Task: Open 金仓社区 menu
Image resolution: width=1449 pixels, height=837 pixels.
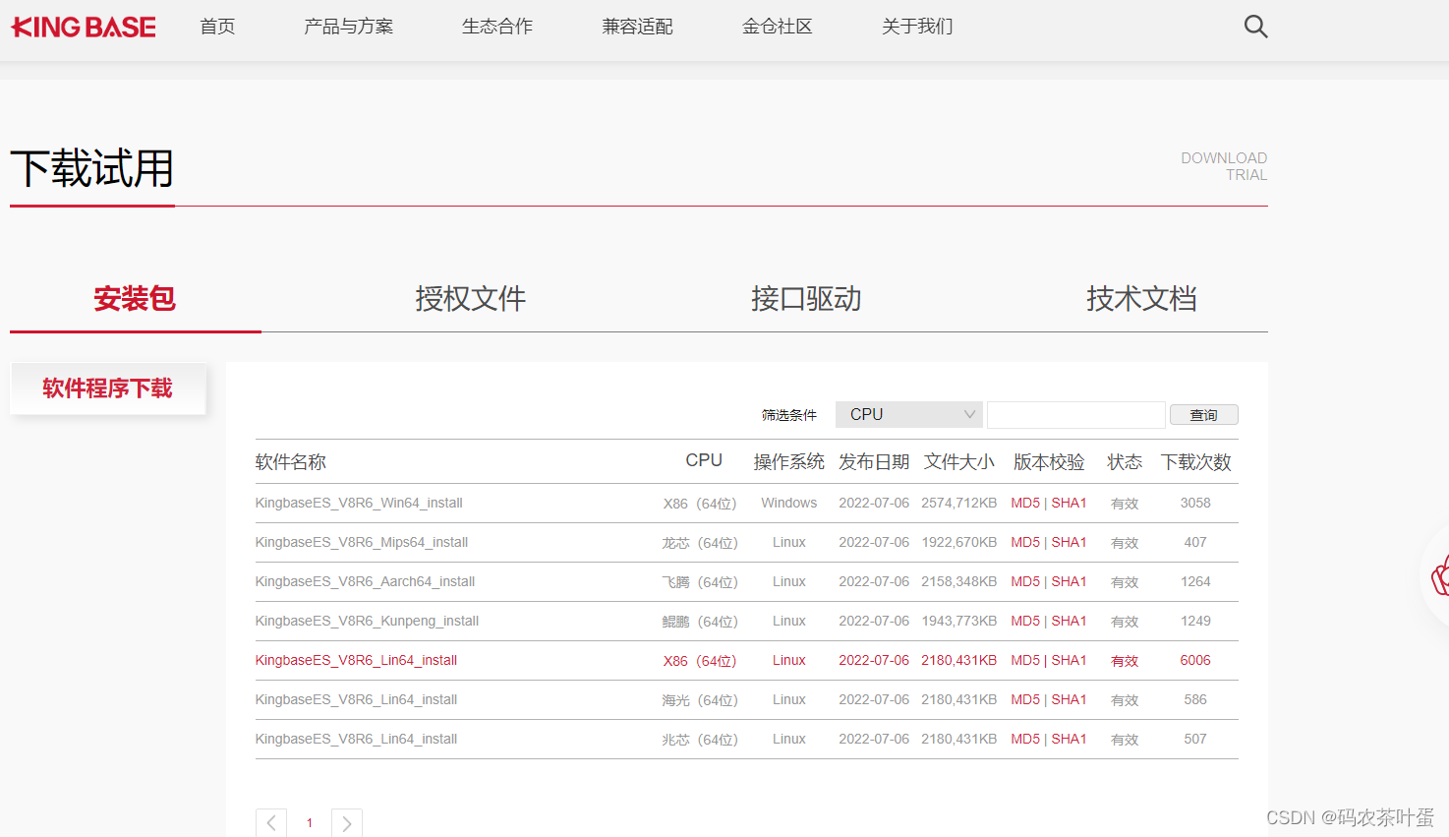Action: click(x=778, y=27)
